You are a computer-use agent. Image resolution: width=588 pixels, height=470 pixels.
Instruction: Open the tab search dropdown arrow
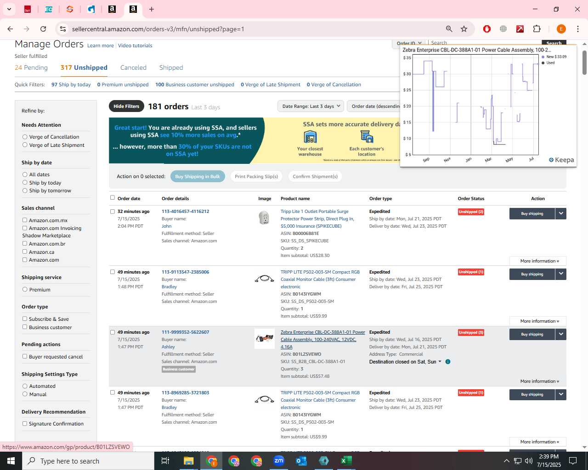(9, 9)
